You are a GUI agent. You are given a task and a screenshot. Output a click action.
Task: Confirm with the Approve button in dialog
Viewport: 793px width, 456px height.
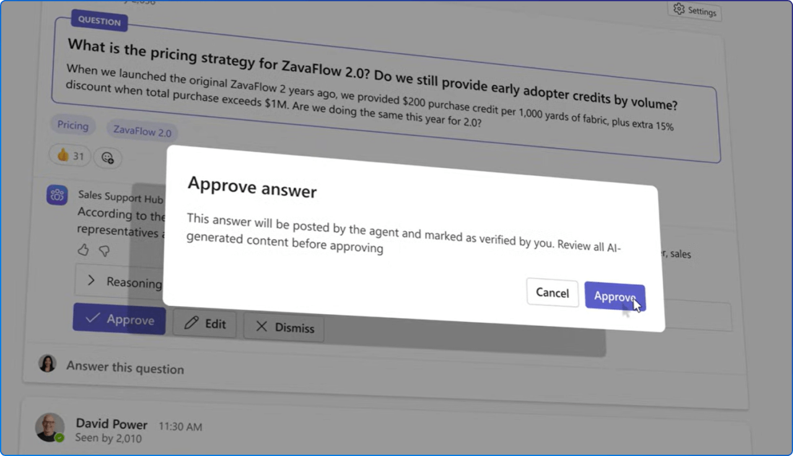pos(615,297)
